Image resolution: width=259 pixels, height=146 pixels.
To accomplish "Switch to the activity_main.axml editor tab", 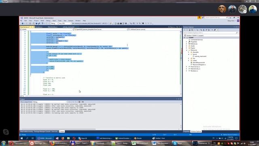I will click(x=68, y=27).
